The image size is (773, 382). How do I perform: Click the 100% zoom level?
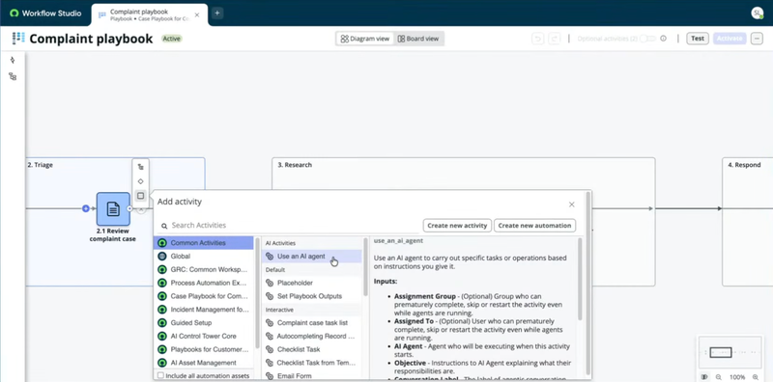[737, 377]
